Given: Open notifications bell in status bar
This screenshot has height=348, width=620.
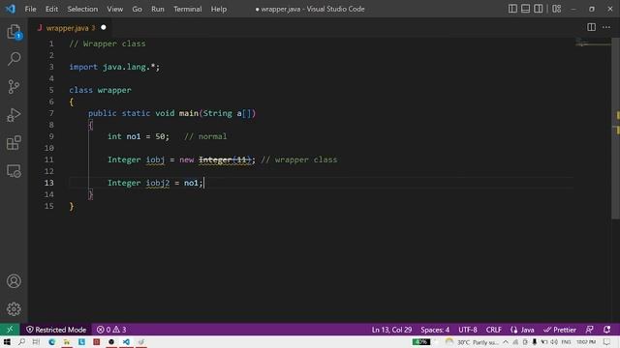Looking at the screenshot, I should click(607, 330).
